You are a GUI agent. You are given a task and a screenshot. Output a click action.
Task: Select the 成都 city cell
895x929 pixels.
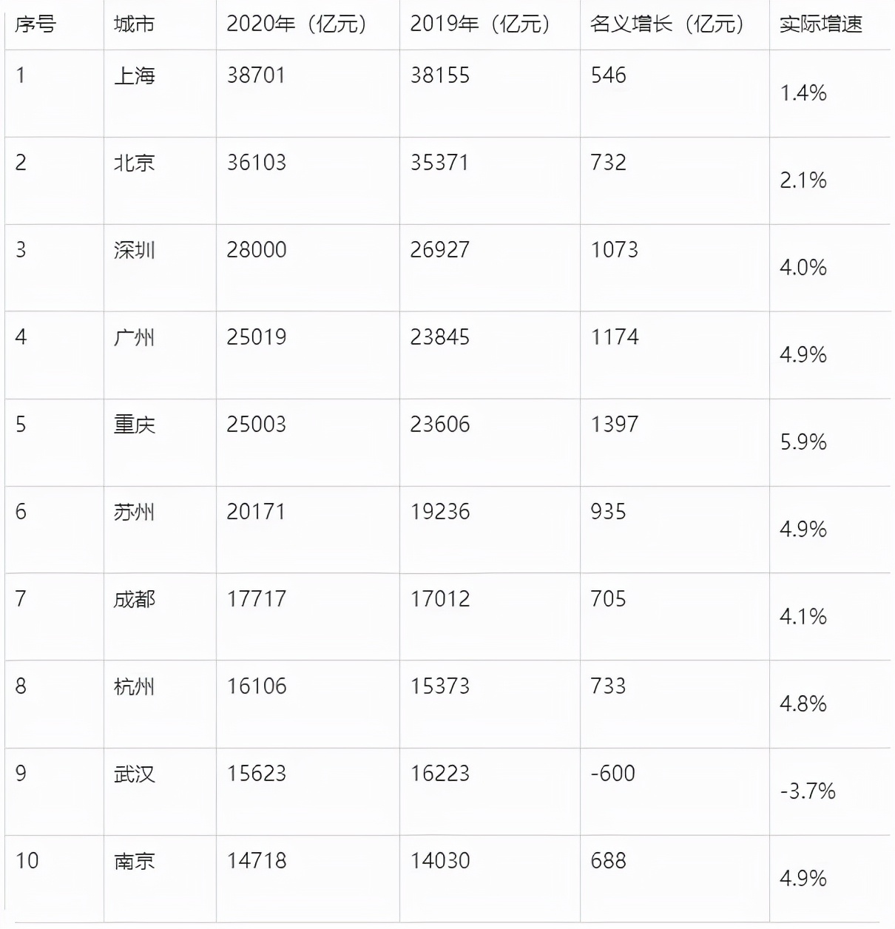[x=134, y=599]
